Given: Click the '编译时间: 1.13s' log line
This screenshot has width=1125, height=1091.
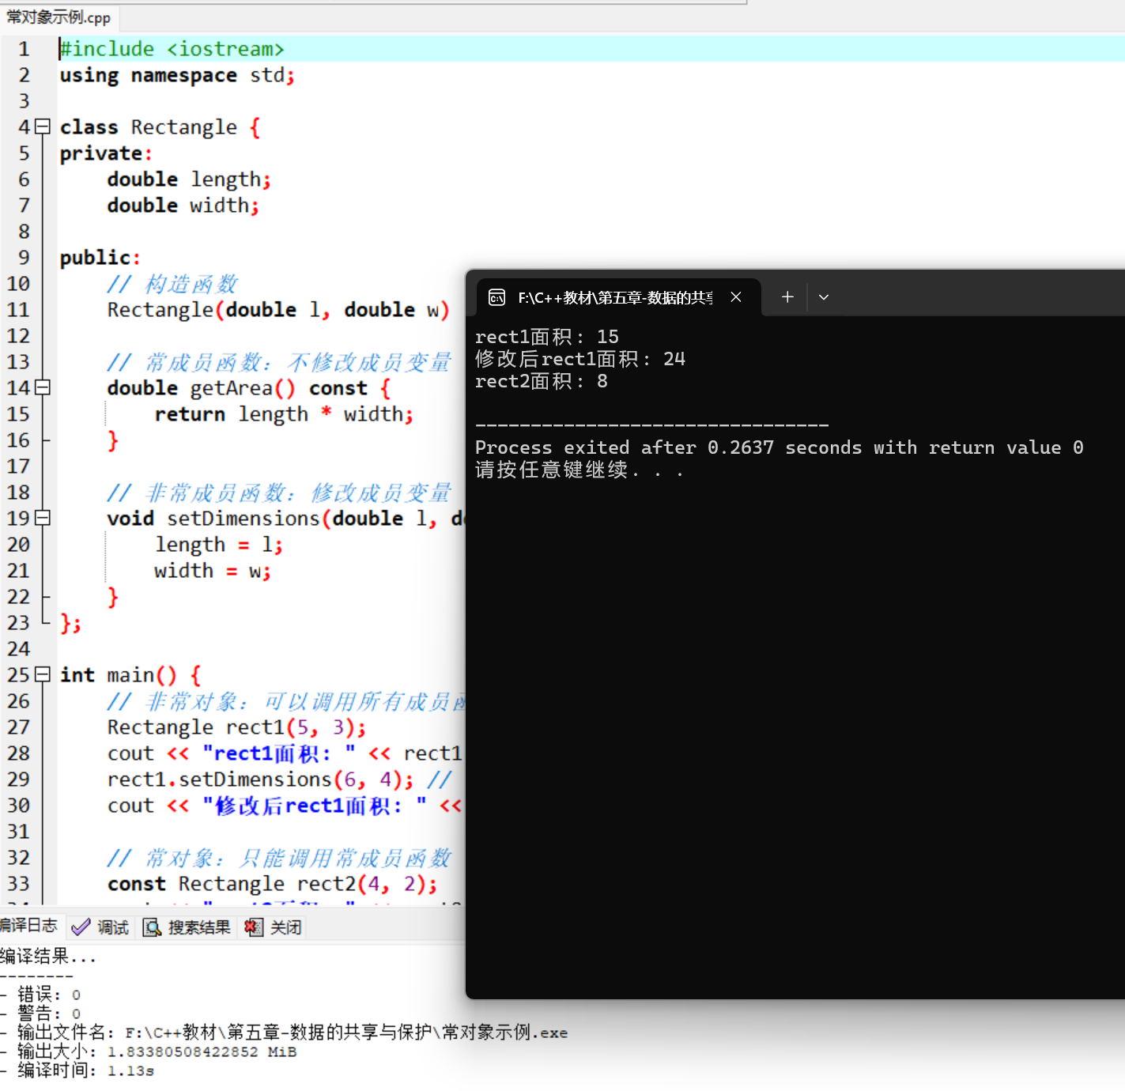Looking at the screenshot, I should pyautogui.click(x=86, y=1070).
